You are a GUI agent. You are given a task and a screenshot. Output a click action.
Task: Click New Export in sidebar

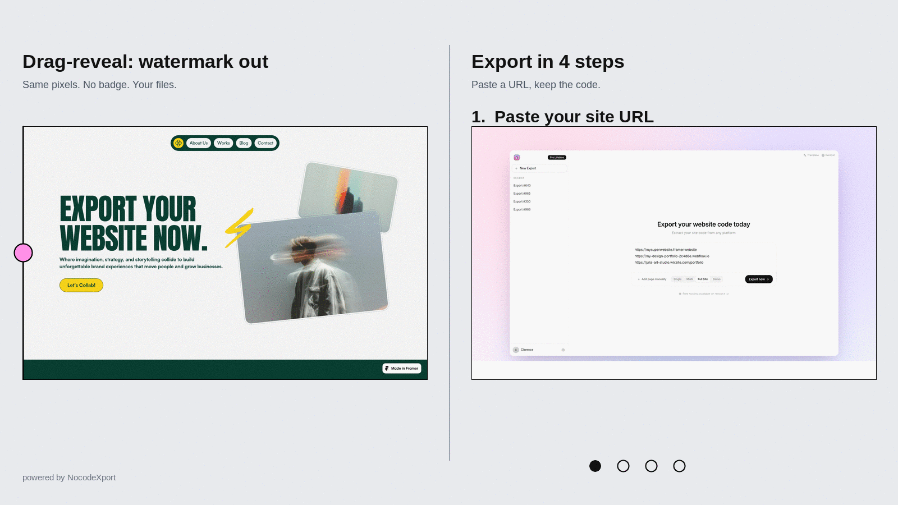click(x=528, y=168)
